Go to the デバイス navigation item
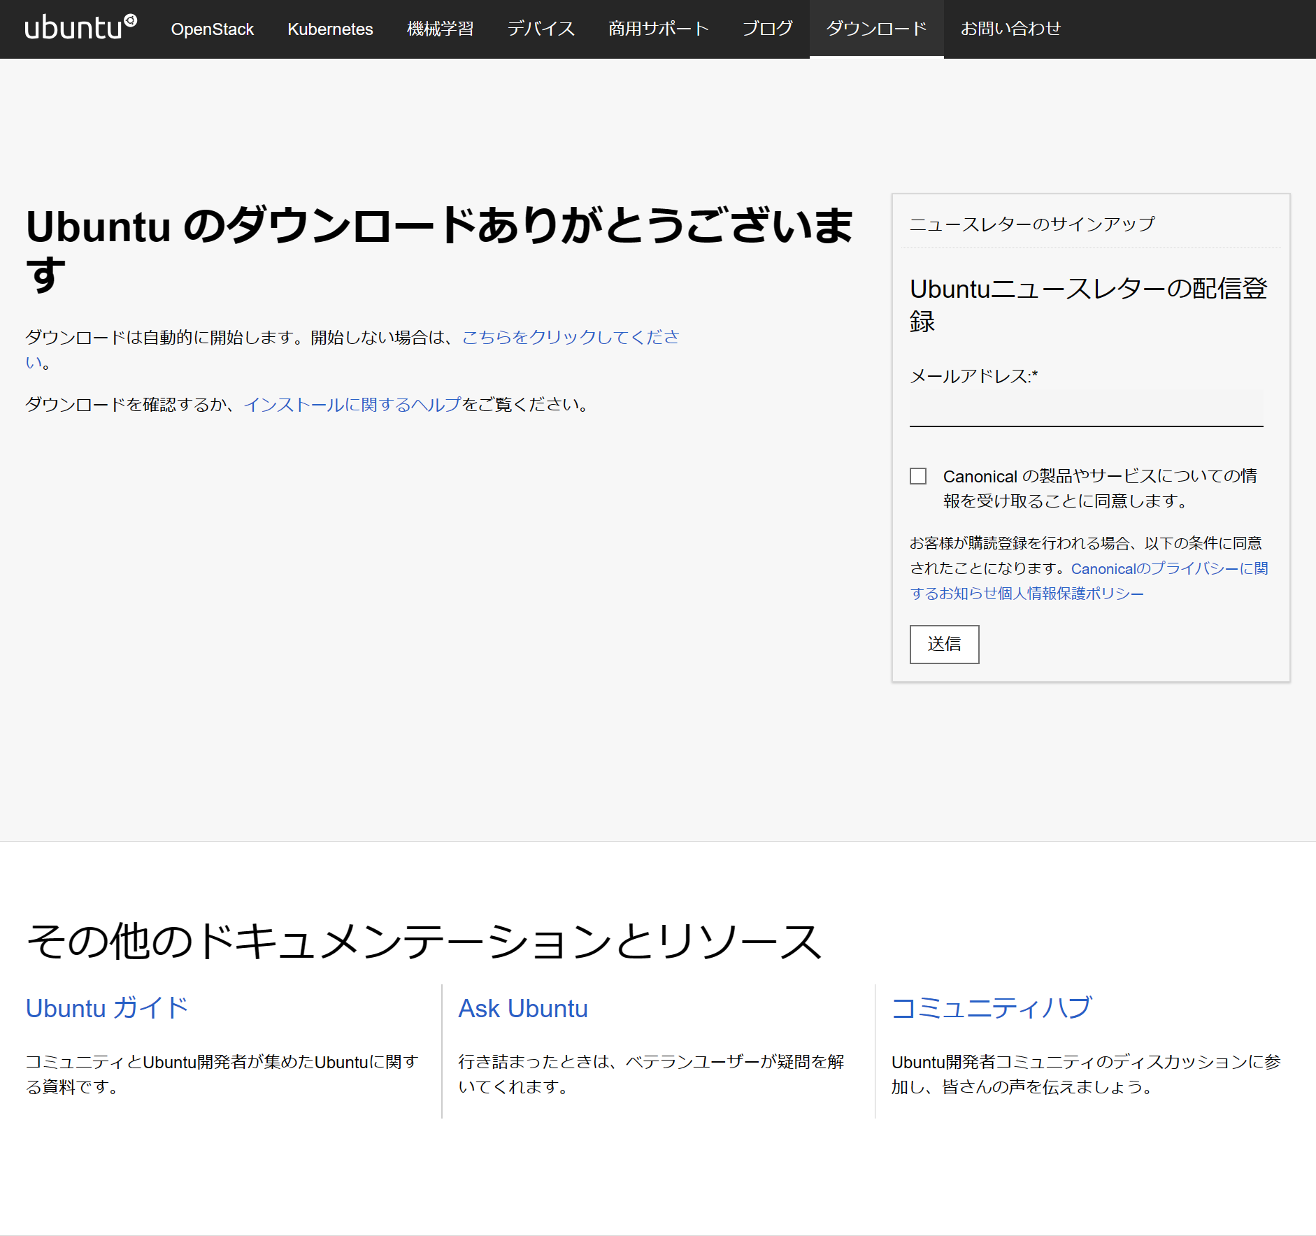 (541, 29)
